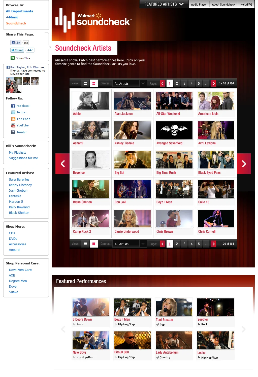This screenshot has width=258, height=377.
Task: Switch to list view in top toolbar
Action: 85,83
